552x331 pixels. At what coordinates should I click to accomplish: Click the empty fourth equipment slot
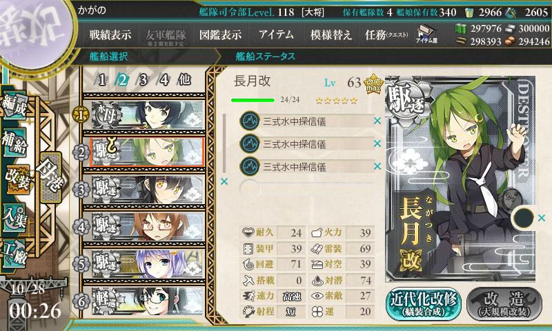tap(306, 189)
